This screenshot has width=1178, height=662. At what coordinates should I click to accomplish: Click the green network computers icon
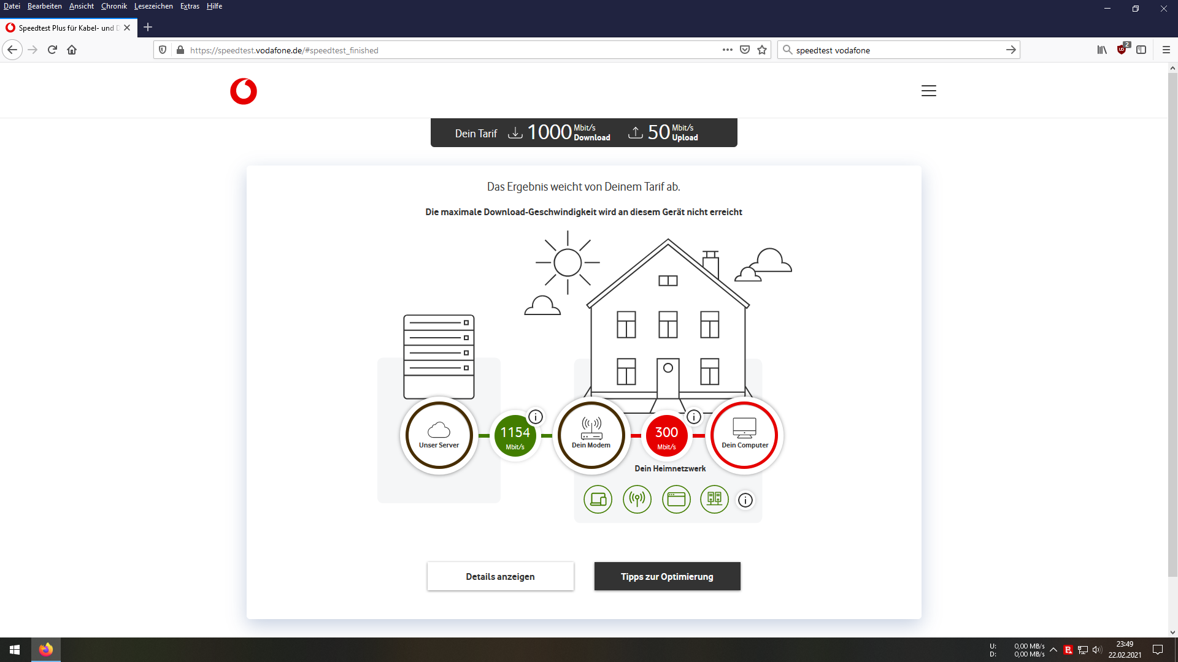(x=714, y=500)
